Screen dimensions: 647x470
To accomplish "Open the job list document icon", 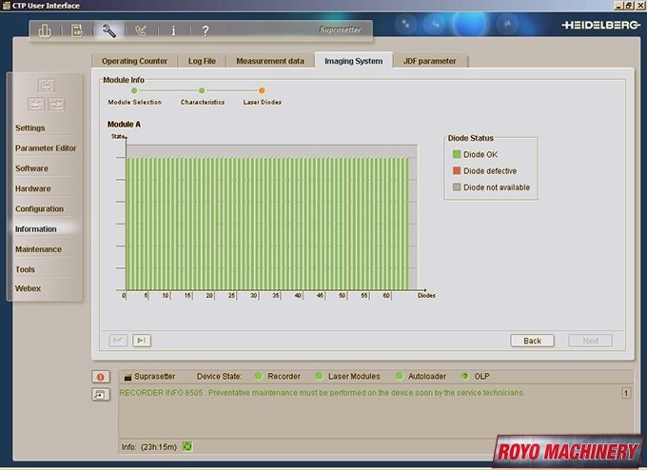I will coord(77,30).
